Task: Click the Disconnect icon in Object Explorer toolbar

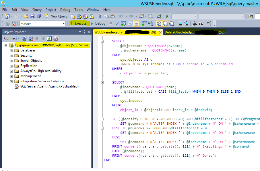Action: pos(30,38)
